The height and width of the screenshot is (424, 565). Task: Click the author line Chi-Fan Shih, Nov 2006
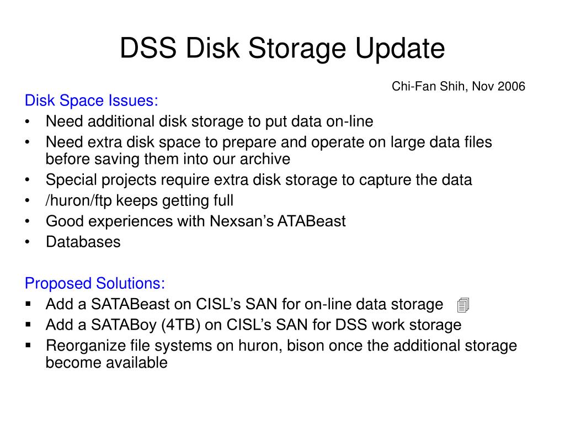(459, 86)
